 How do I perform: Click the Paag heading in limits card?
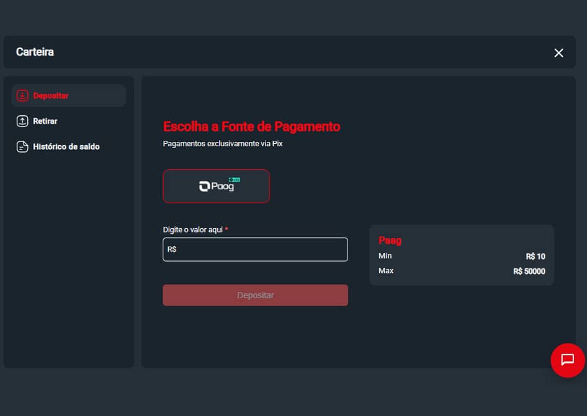[390, 241]
